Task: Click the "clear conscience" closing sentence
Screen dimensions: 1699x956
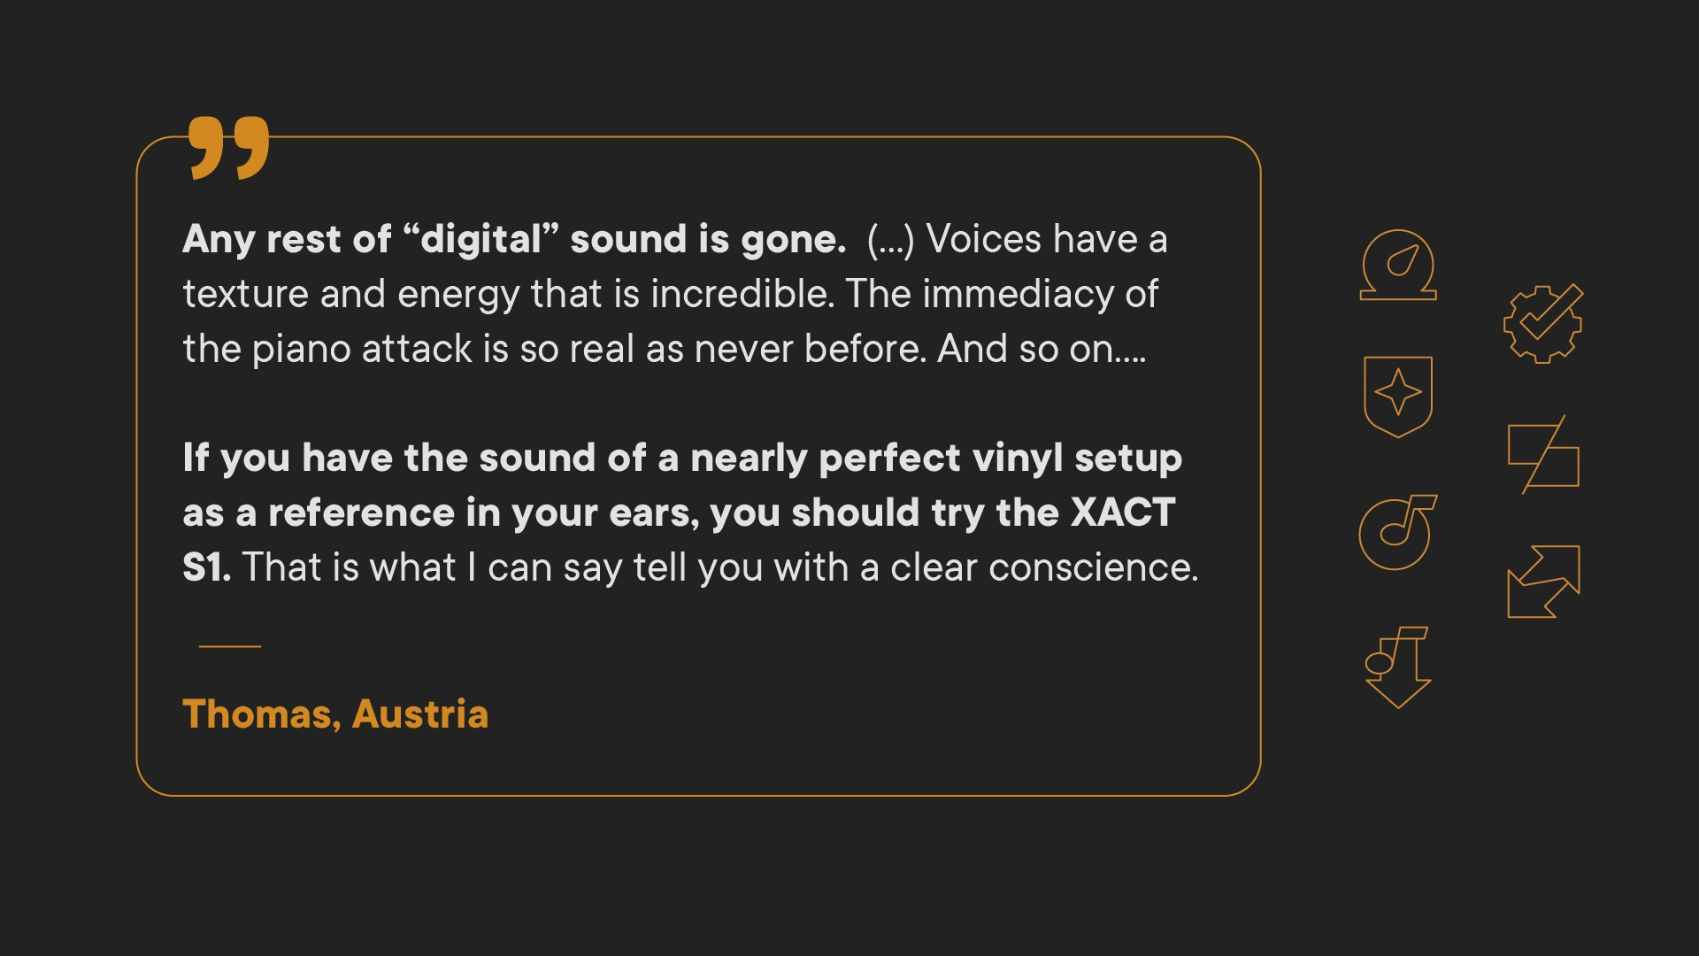Action: [x=719, y=567]
